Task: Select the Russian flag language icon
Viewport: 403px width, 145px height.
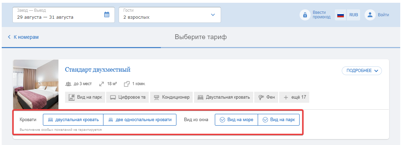Action: [x=340, y=15]
